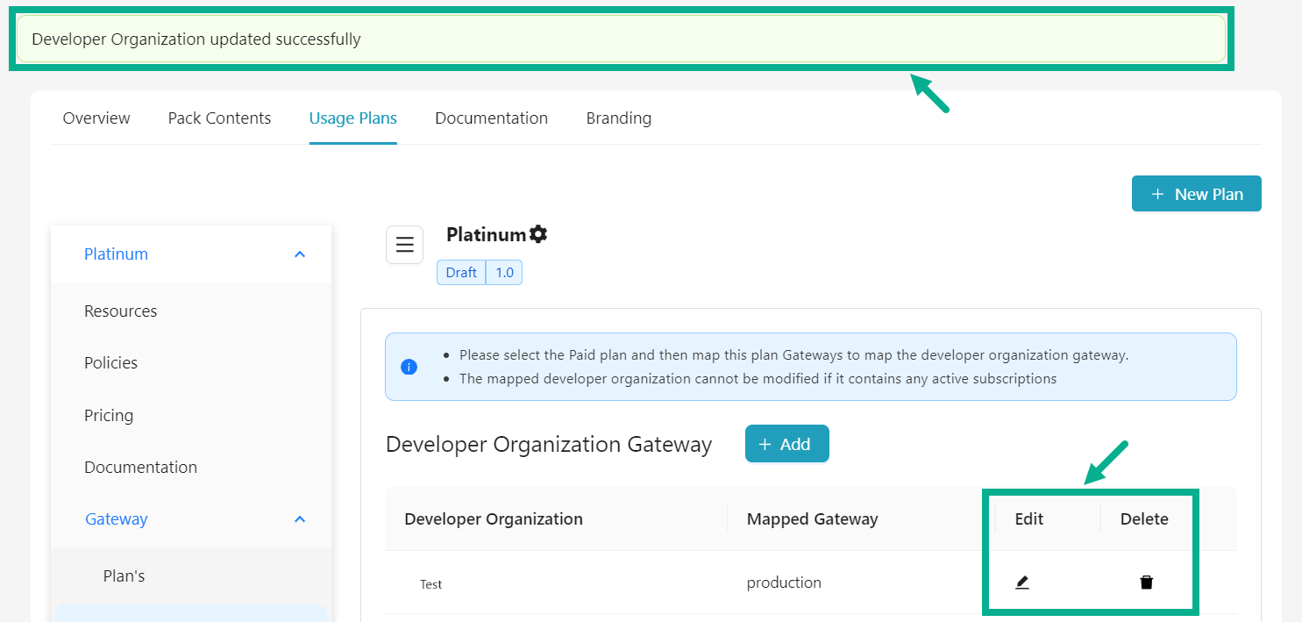Select Plan's under the Gateway section

124,576
